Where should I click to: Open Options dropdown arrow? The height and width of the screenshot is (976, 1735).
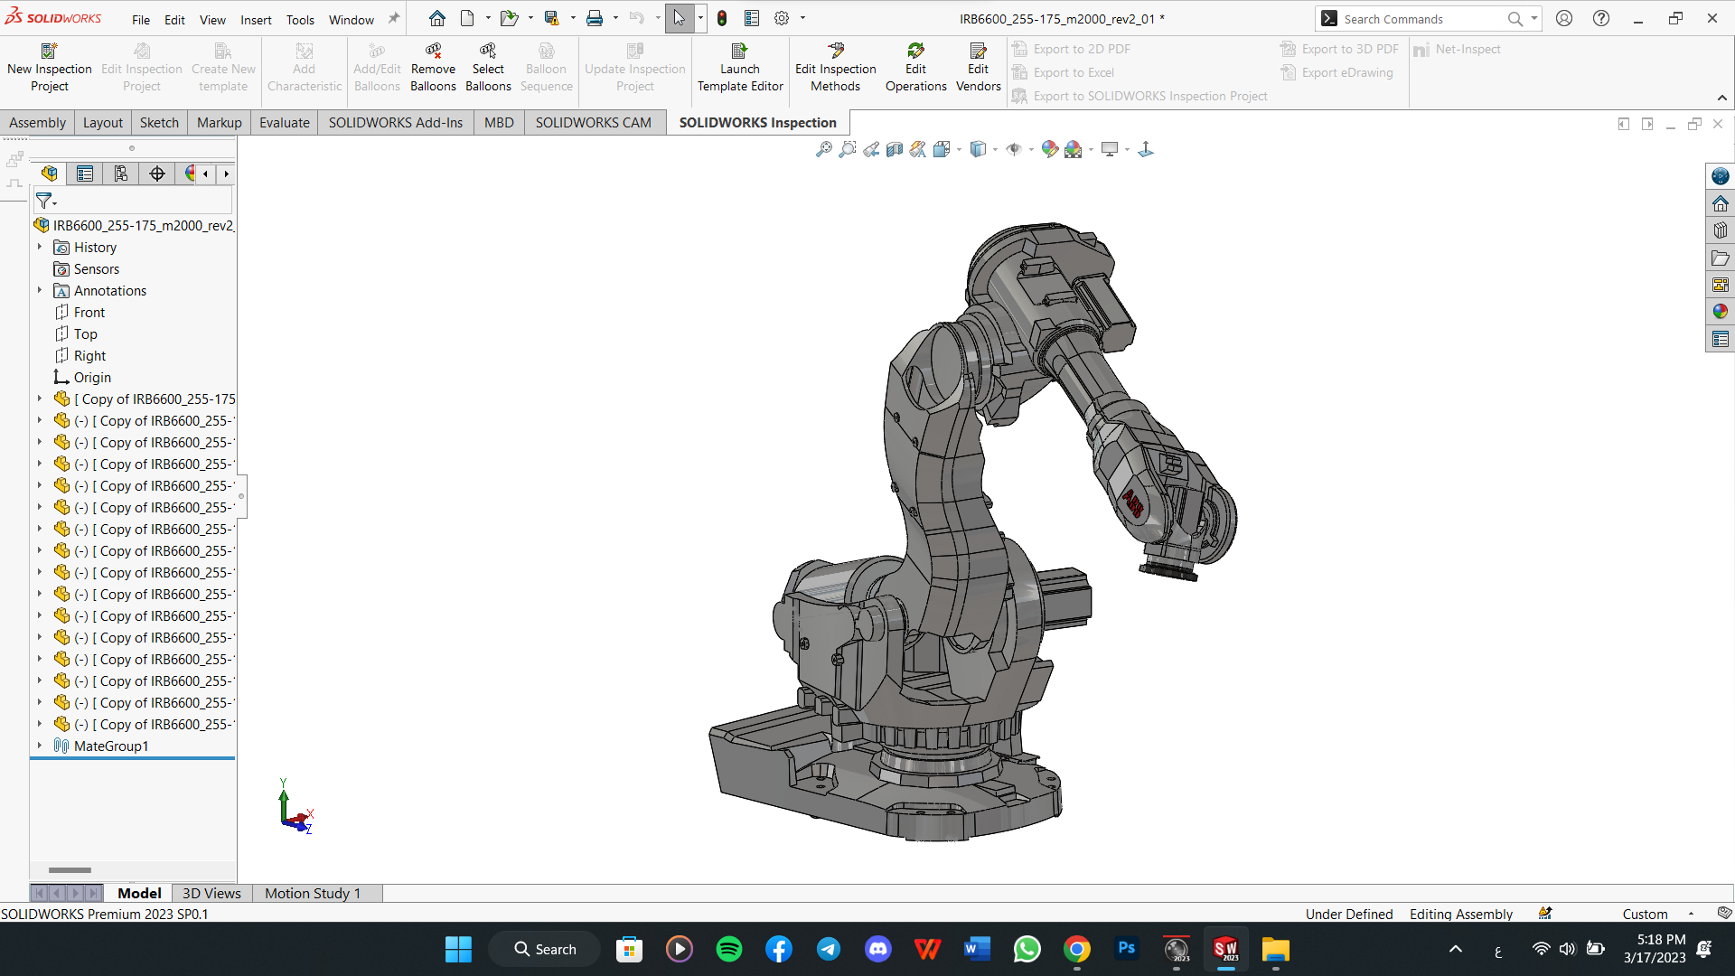(x=802, y=18)
